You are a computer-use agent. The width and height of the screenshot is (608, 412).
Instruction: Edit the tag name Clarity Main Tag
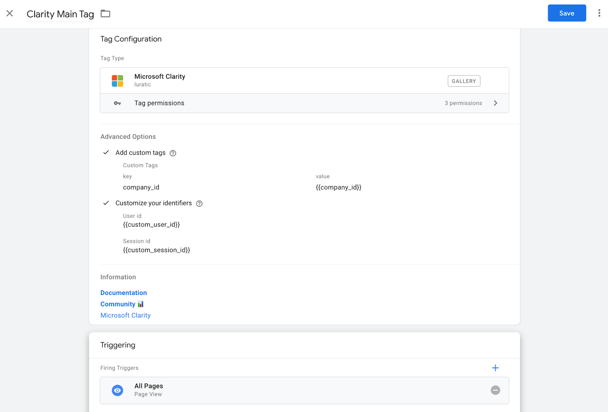pos(60,14)
